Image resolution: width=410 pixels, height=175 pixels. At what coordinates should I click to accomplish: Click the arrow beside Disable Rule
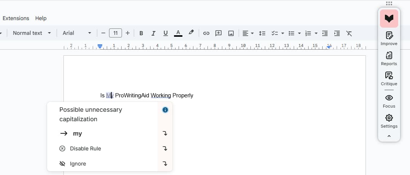(165, 148)
